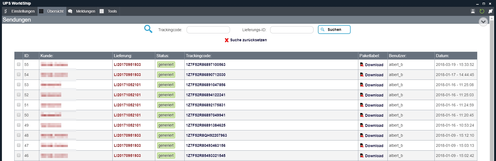Viewport: 496px width, 161px height.
Task: Open delivery LI20171052101 for shipment 53
Action: pos(127,85)
